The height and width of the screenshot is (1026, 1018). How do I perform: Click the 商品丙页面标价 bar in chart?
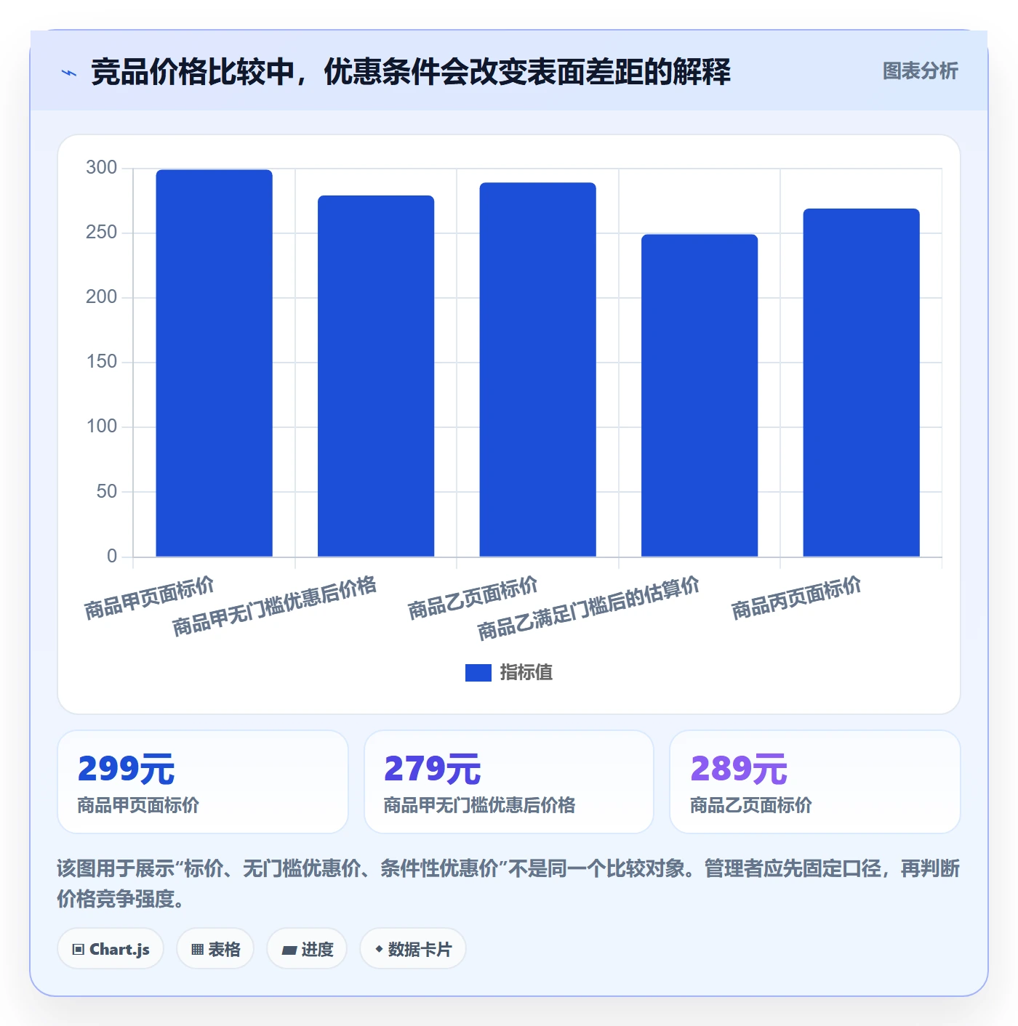tap(861, 383)
